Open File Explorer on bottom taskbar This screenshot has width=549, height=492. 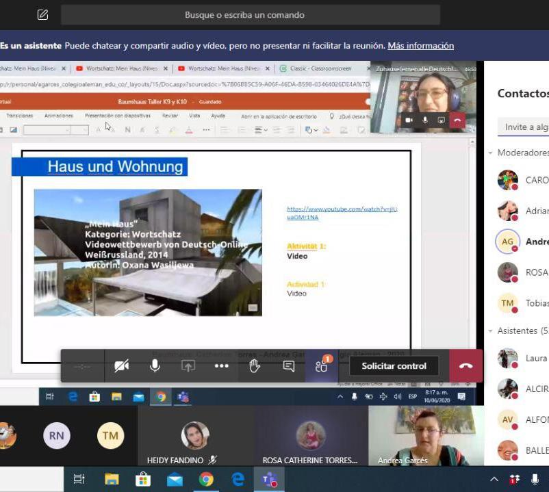[112, 480]
